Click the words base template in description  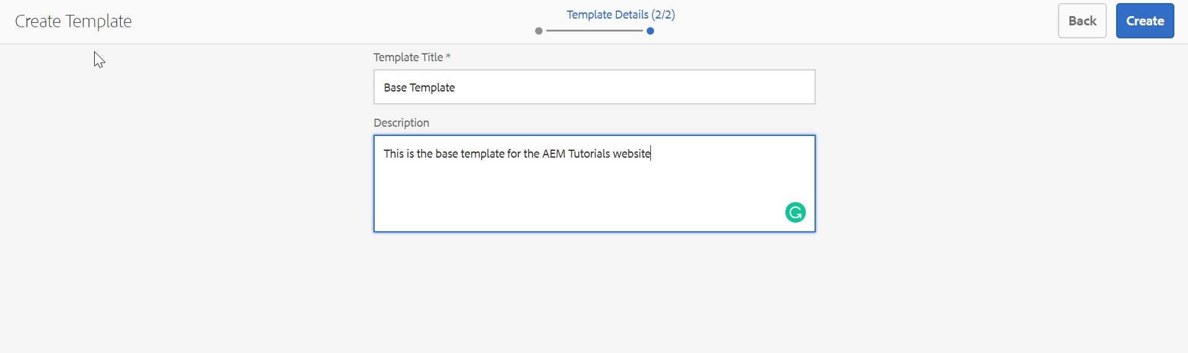click(470, 153)
